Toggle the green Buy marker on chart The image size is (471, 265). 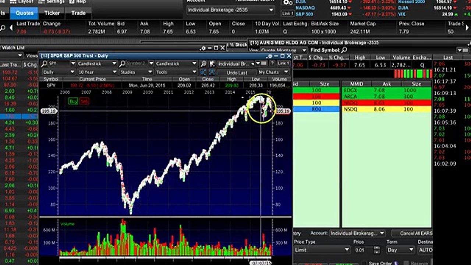tap(73, 101)
